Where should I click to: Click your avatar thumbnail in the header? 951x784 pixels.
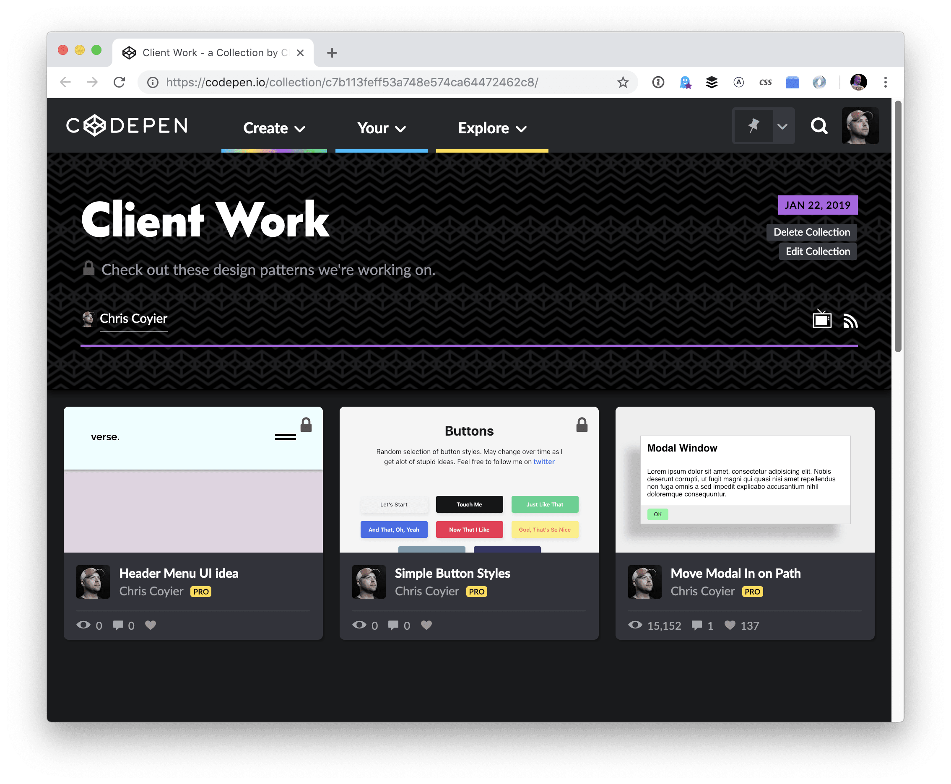pyautogui.click(x=860, y=125)
